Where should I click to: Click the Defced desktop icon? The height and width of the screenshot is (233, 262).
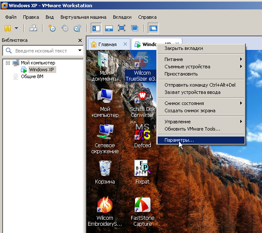tap(143, 136)
